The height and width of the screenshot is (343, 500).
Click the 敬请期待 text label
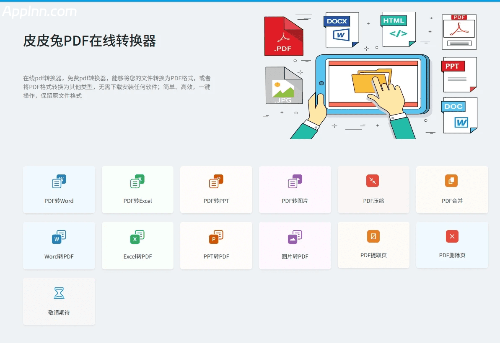[x=59, y=312]
